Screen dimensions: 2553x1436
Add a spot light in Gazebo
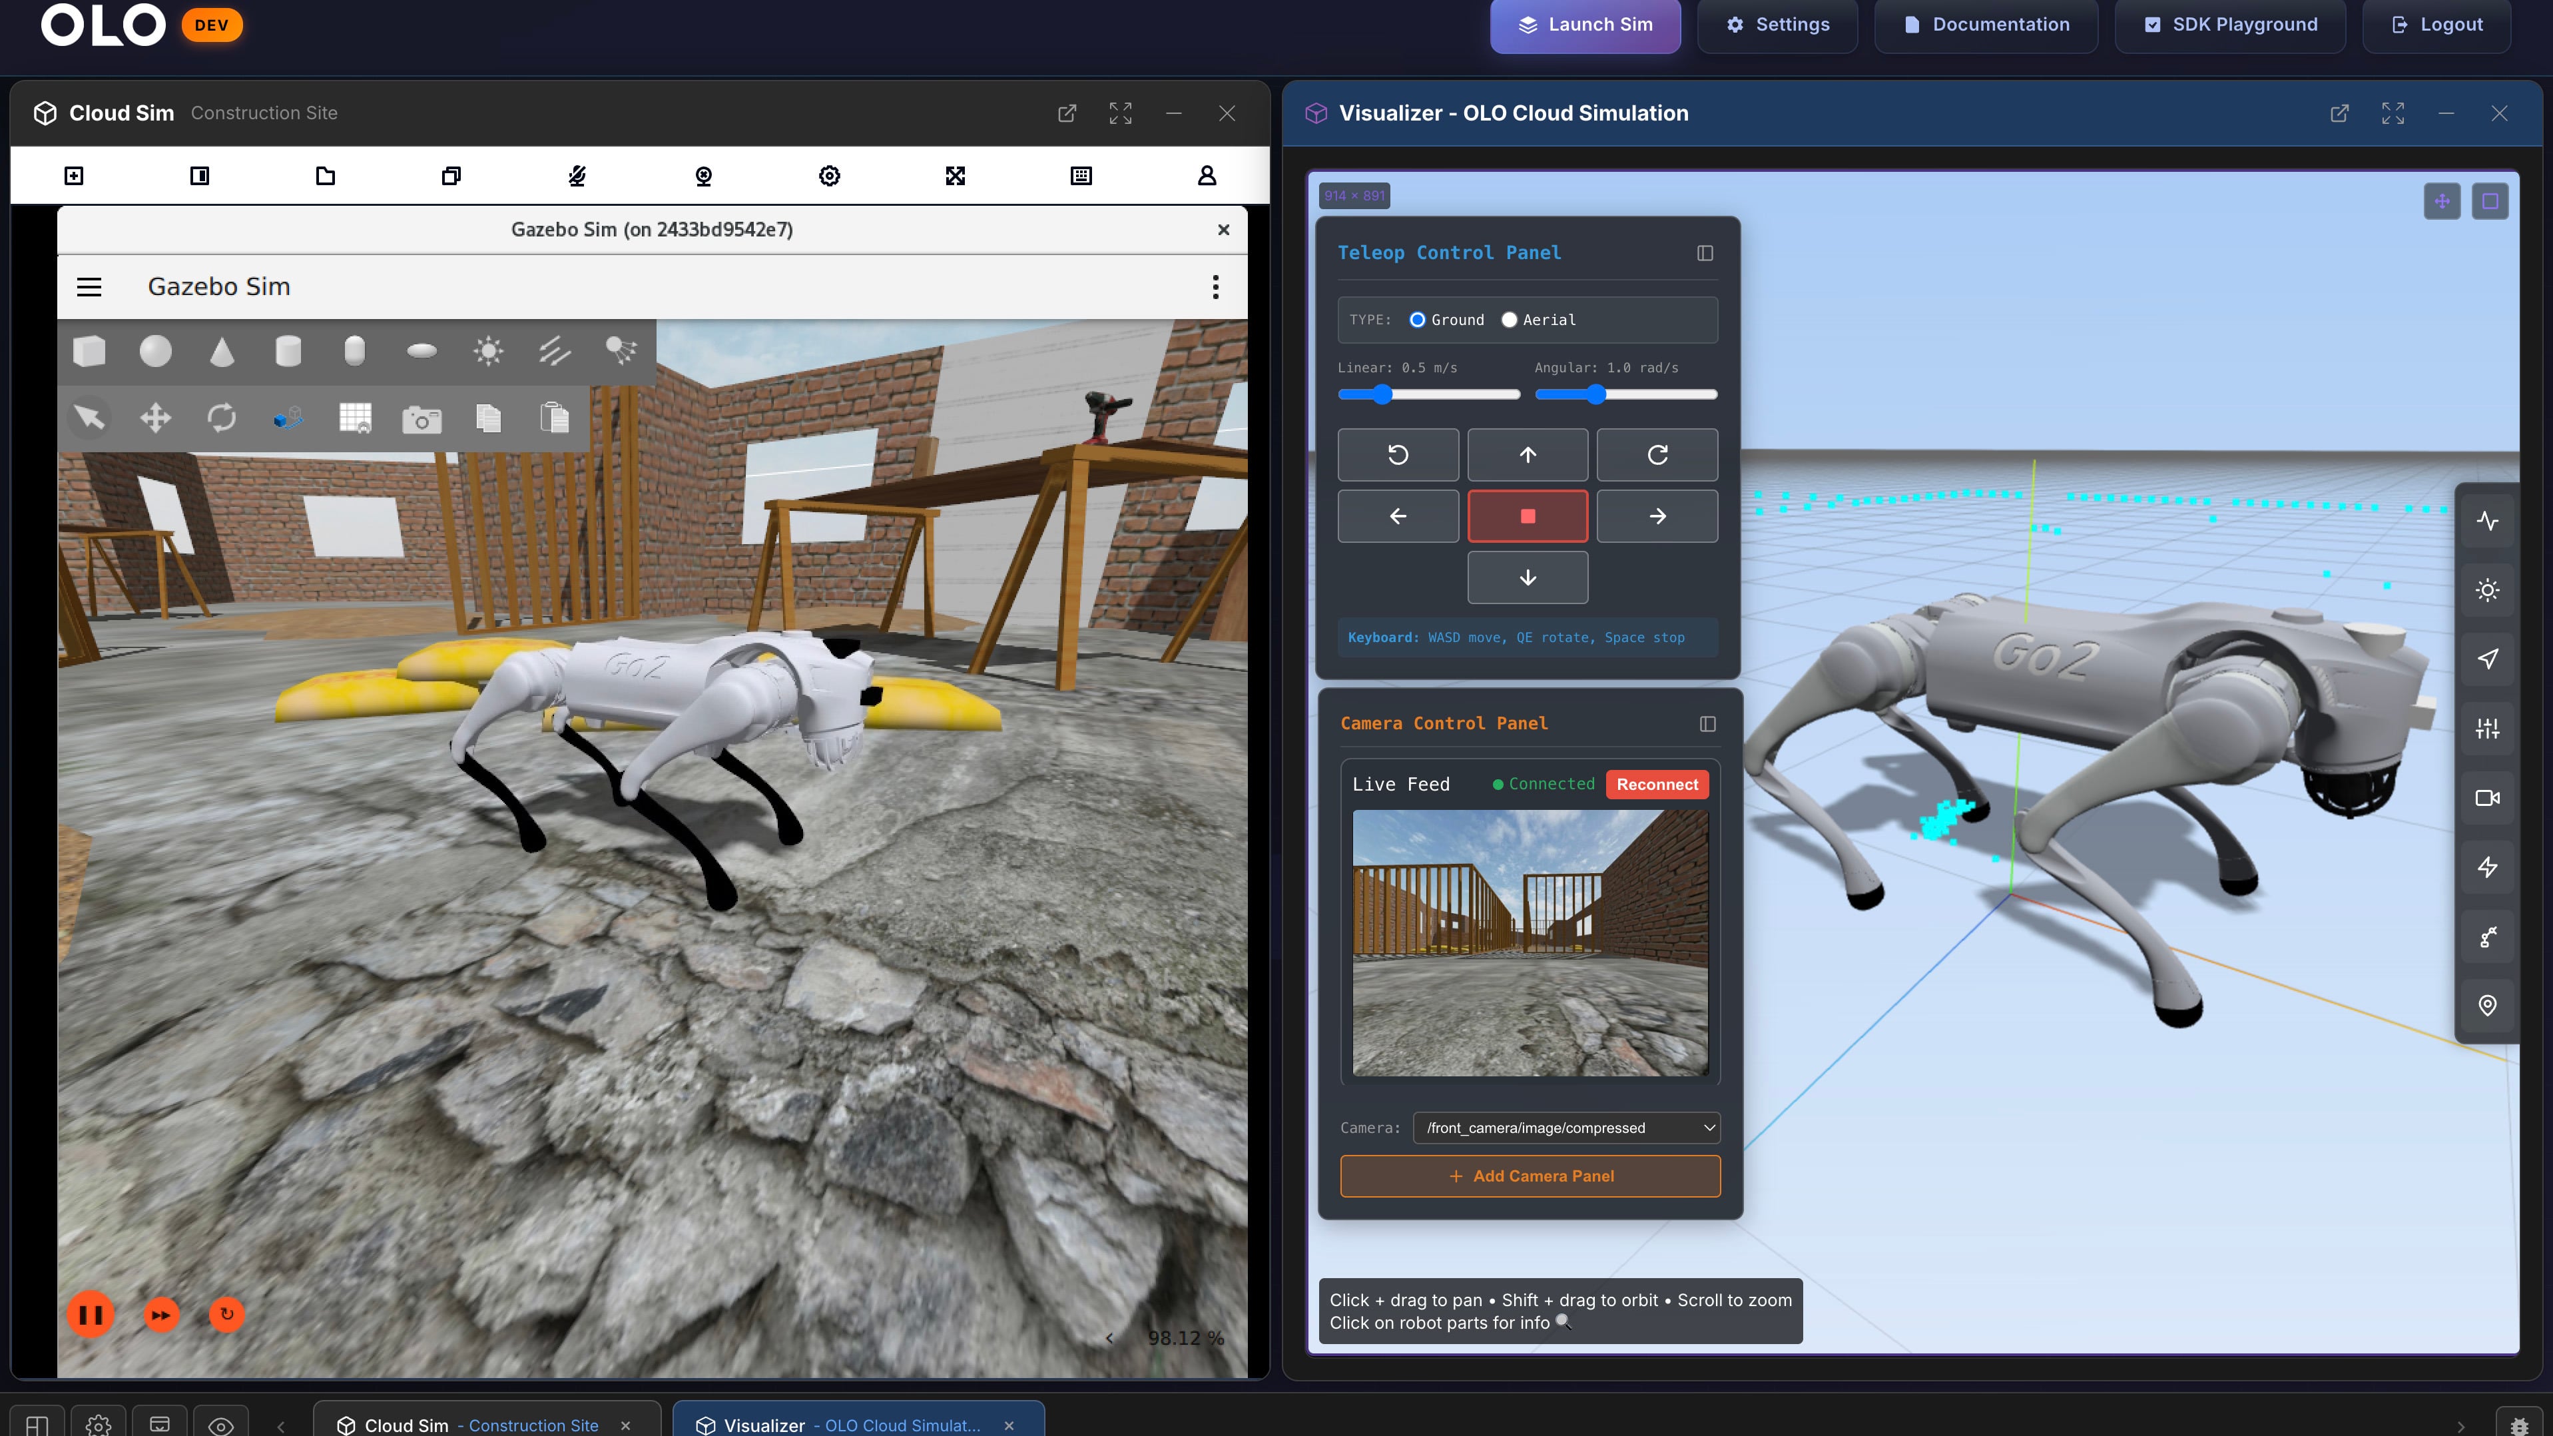coord(621,351)
